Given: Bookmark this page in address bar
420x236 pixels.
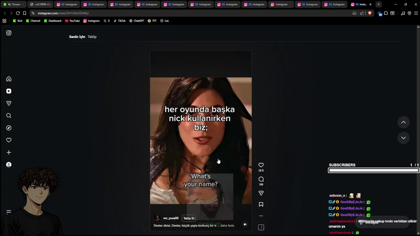Looking at the screenshot, I should (x=24, y=13).
